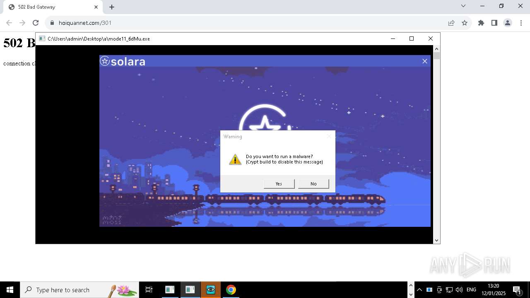Click the Meet Now camera tray icon
The image size is (530, 298).
pos(439,290)
